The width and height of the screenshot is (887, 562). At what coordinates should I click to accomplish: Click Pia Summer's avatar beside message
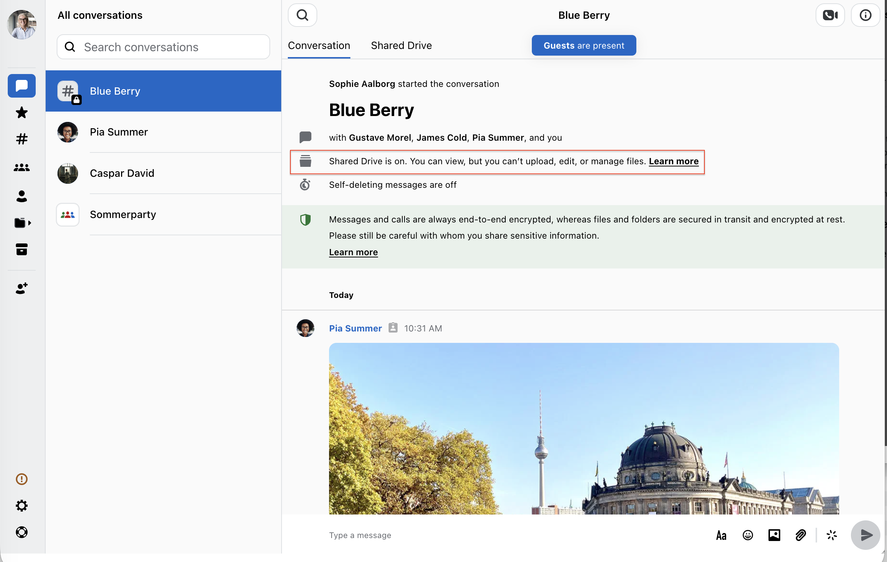click(305, 328)
